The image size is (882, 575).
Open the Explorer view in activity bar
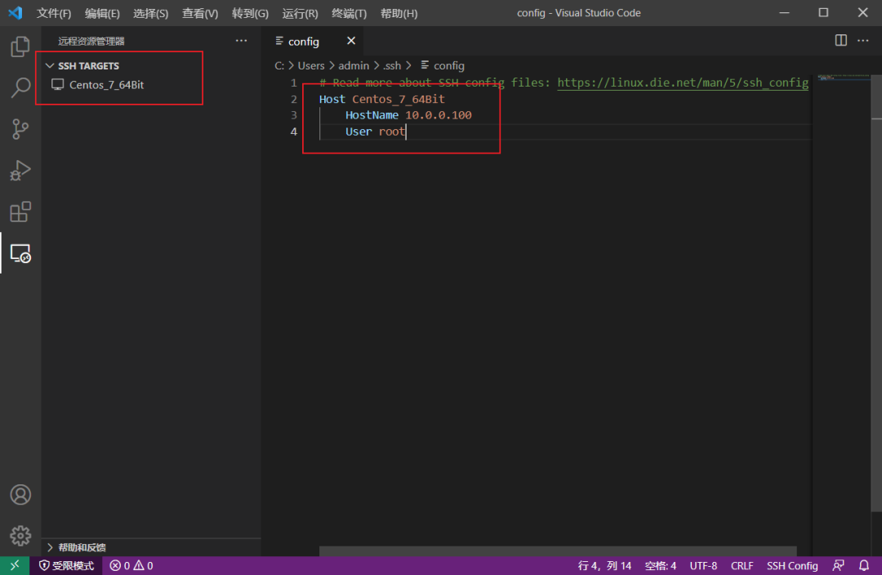pyautogui.click(x=20, y=47)
